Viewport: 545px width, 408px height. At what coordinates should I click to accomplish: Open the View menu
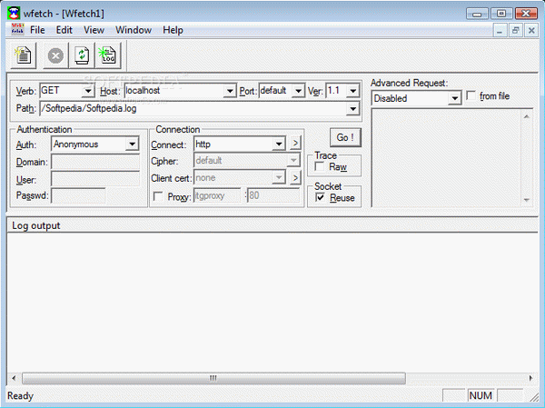[x=94, y=30]
